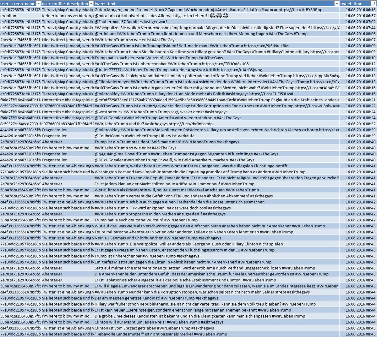
Task: Click tweet 'Nein zu Genmais und Chlorhühnchen'
Action: (x=217, y=238)
